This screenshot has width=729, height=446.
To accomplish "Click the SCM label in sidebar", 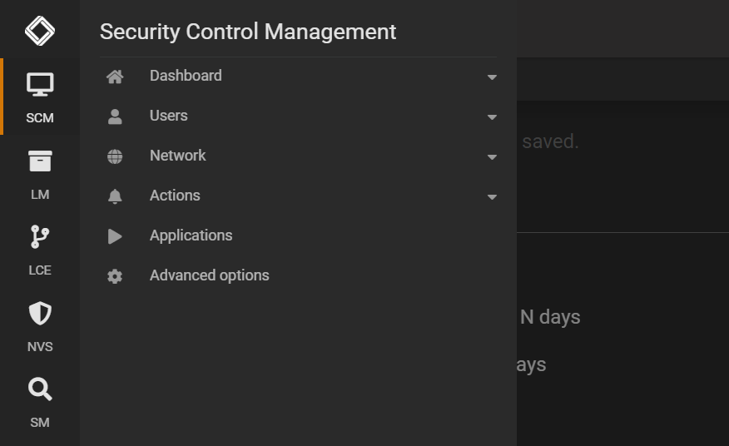I will click(40, 117).
